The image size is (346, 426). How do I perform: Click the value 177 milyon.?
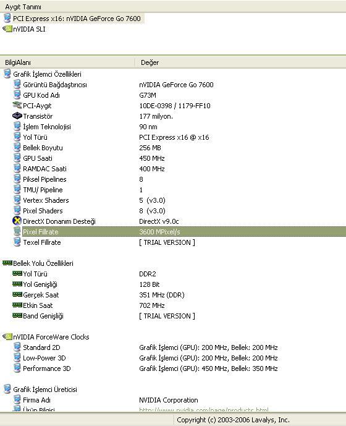point(156,116)
